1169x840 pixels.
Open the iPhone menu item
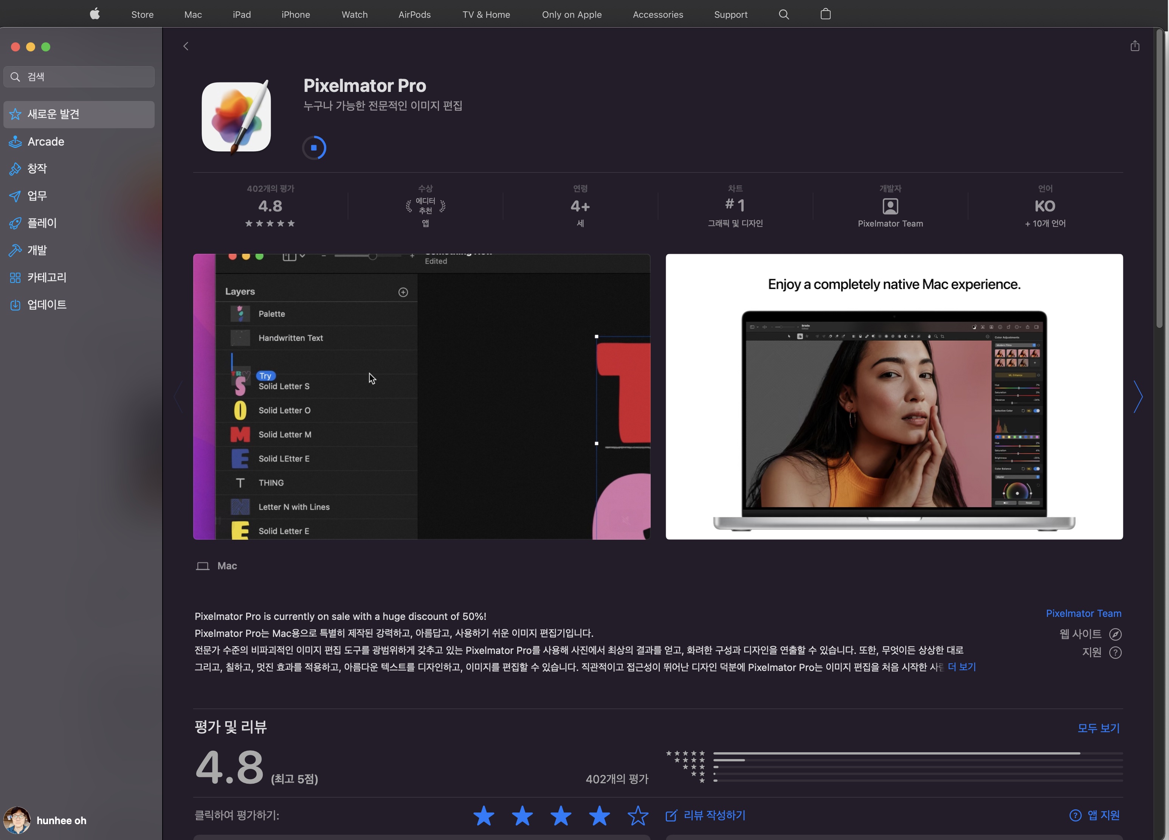pos(296,14)
